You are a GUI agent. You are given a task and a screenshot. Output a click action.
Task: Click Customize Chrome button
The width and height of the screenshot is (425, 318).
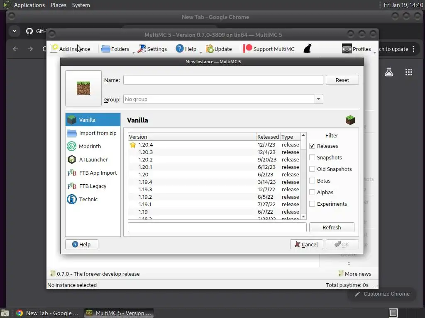pyautogui.click(x=382, y=294)
